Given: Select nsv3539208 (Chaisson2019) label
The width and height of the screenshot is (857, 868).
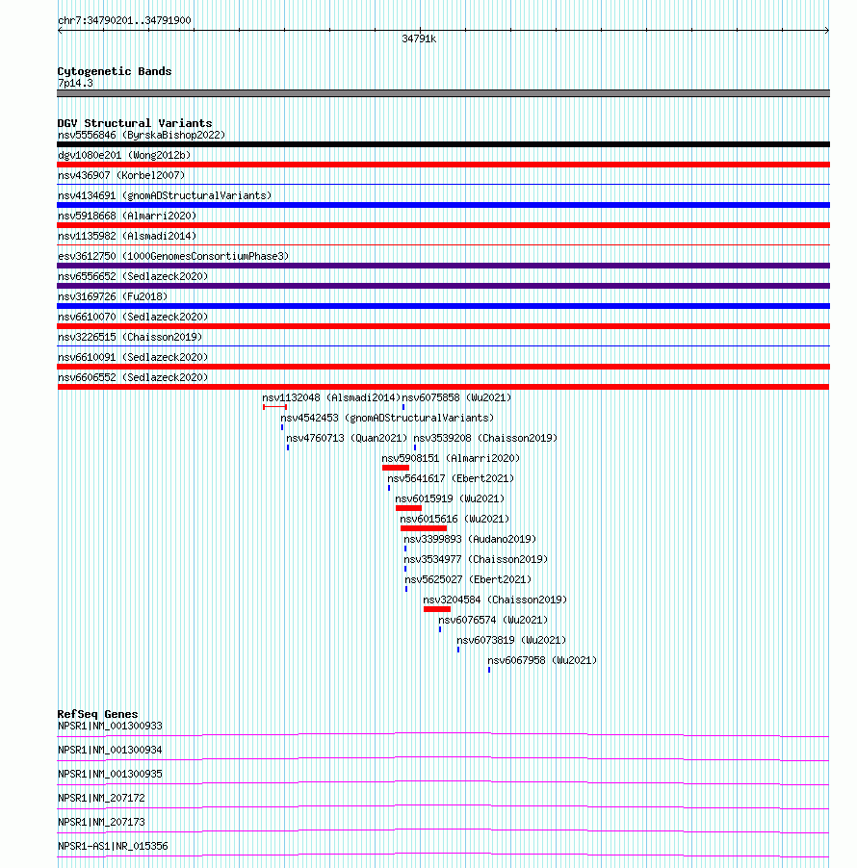Looking at the screenshot, I should pos(485,439).
